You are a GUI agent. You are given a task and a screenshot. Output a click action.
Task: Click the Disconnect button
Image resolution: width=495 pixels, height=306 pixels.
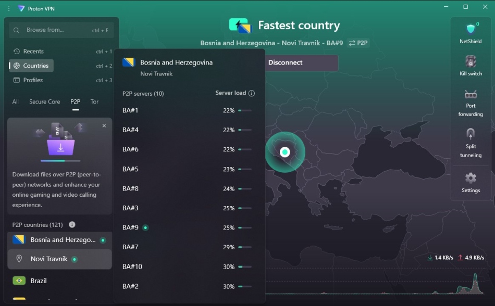click(301, 63)
